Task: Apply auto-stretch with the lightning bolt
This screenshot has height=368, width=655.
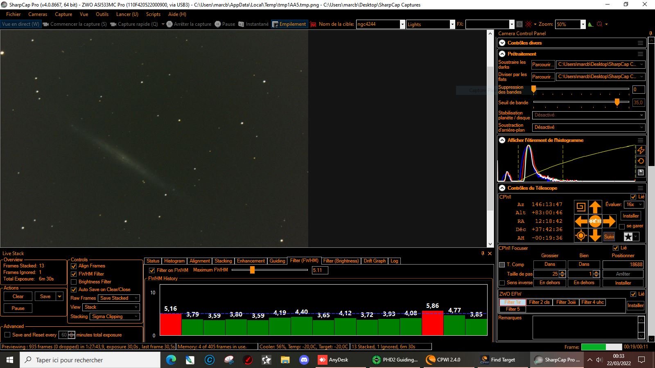Action: click(641, 150)
